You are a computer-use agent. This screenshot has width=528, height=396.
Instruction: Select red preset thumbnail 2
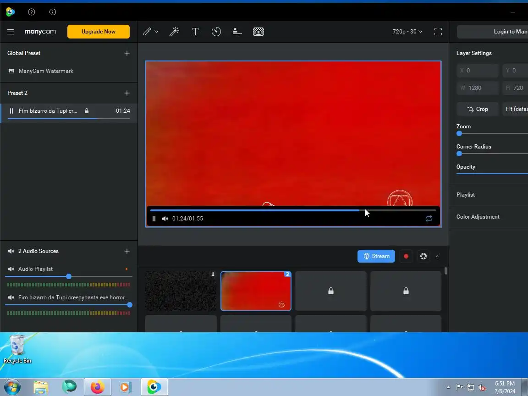[256, 291]
